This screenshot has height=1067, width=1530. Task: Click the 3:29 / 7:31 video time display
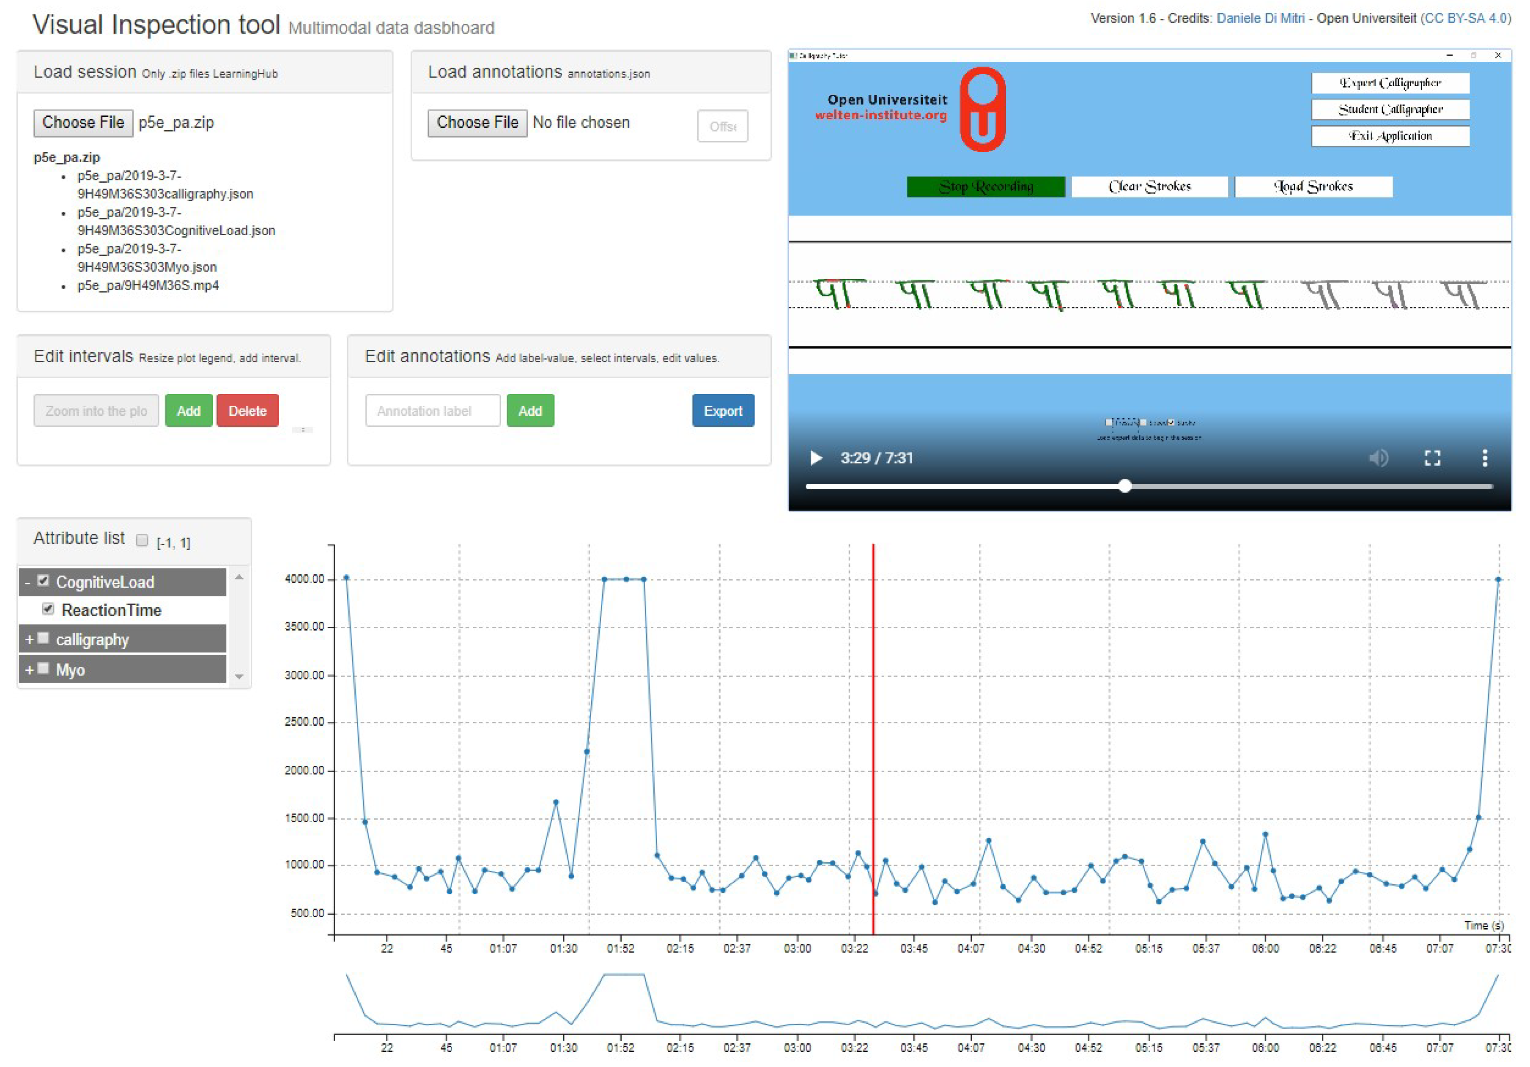pos(876,458)
